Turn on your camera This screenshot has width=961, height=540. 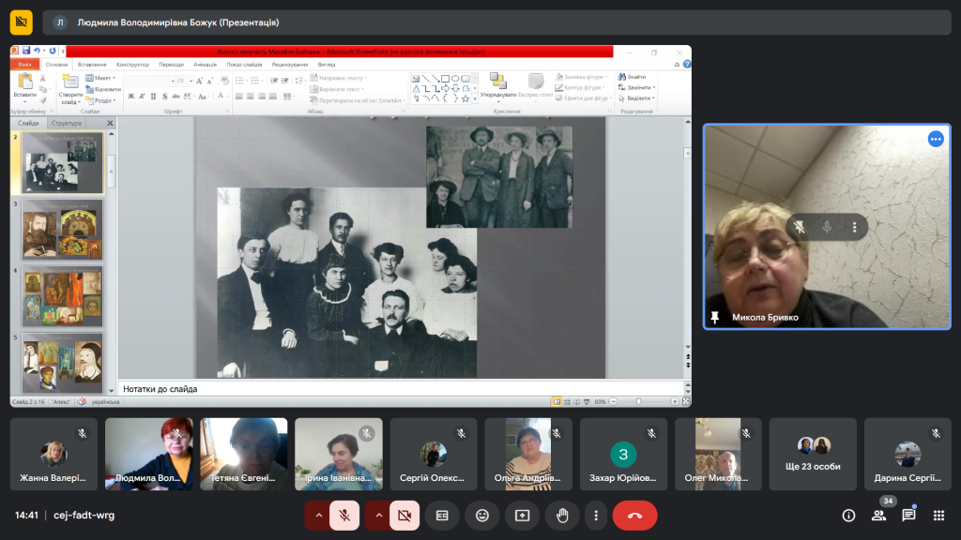pyautogui.click(x=404, y=515)
